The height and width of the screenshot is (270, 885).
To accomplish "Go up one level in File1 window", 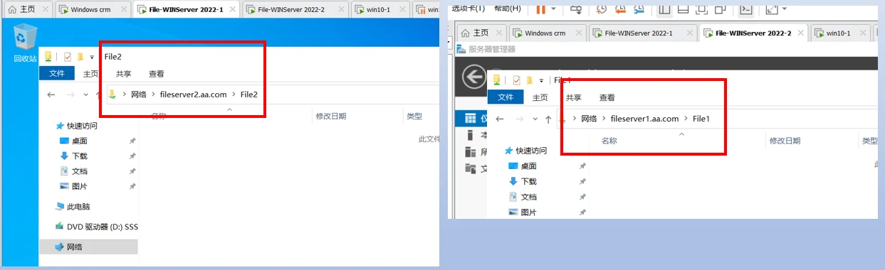I will click(548, 119).
